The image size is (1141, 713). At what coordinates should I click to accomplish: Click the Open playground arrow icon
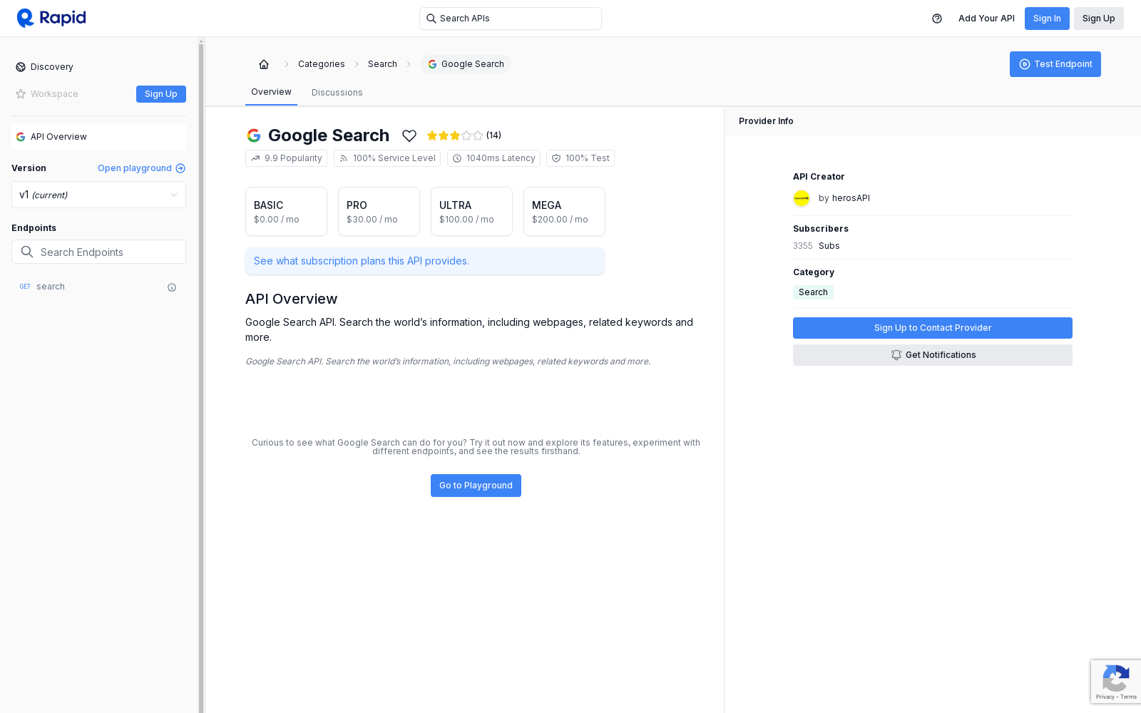180,168
